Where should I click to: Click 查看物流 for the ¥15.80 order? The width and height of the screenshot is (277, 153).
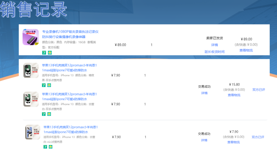[234, 95]
